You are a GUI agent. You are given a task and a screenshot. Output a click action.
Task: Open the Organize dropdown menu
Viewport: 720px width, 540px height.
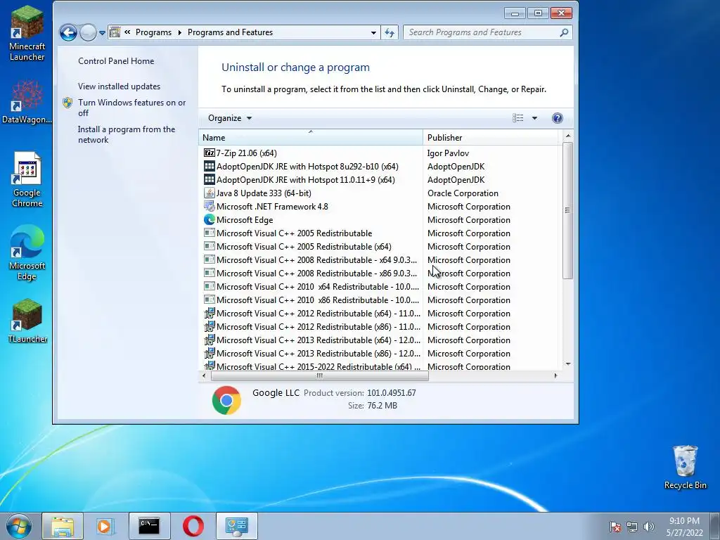[230, 118]
